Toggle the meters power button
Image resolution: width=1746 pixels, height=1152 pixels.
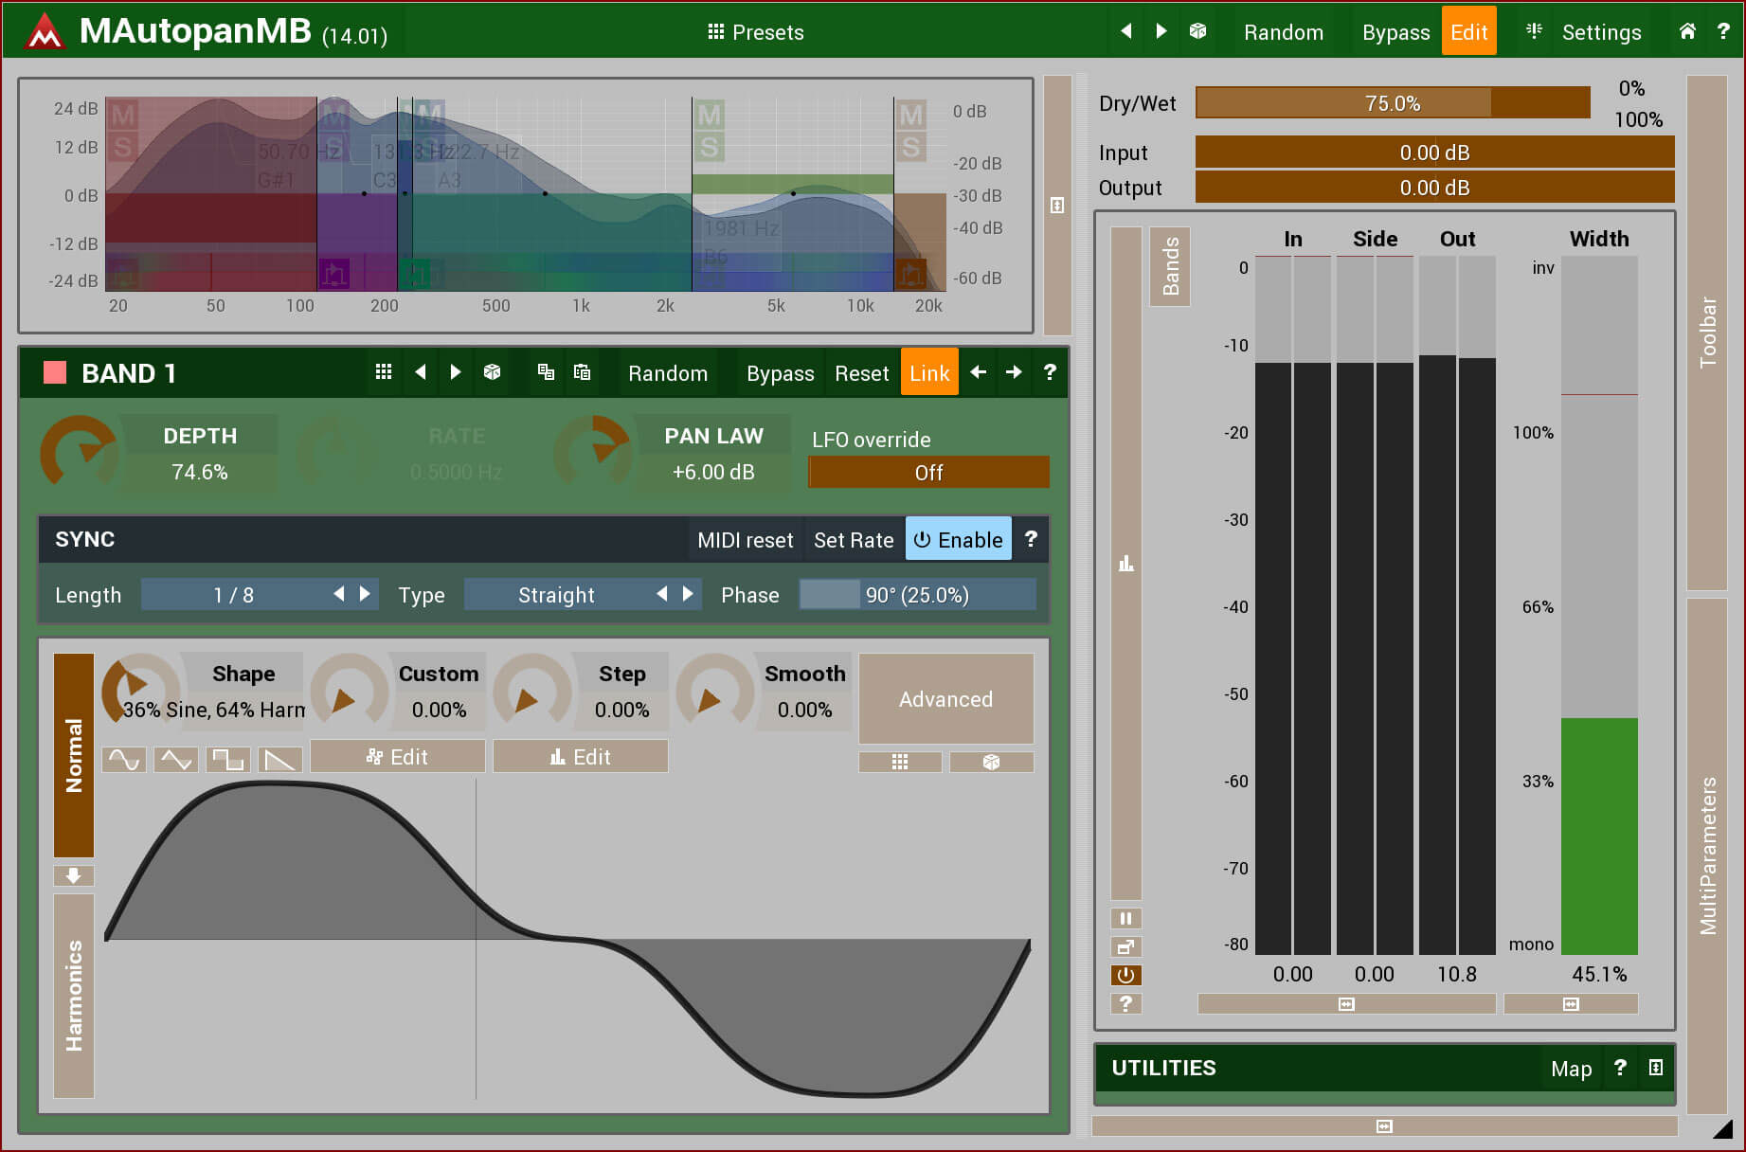(1125, 975)
